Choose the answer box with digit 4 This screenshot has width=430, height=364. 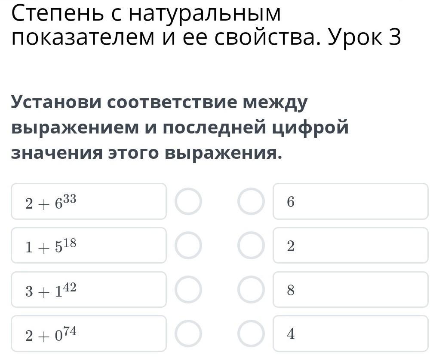tap(350, 334)
